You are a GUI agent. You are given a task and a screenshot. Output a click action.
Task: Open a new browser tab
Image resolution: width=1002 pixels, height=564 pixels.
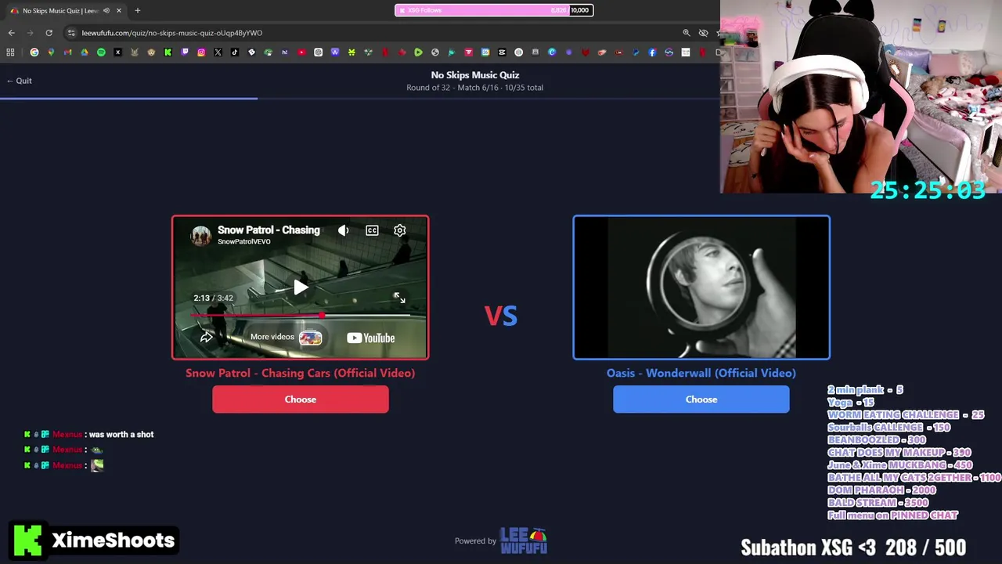pos(138,11)
